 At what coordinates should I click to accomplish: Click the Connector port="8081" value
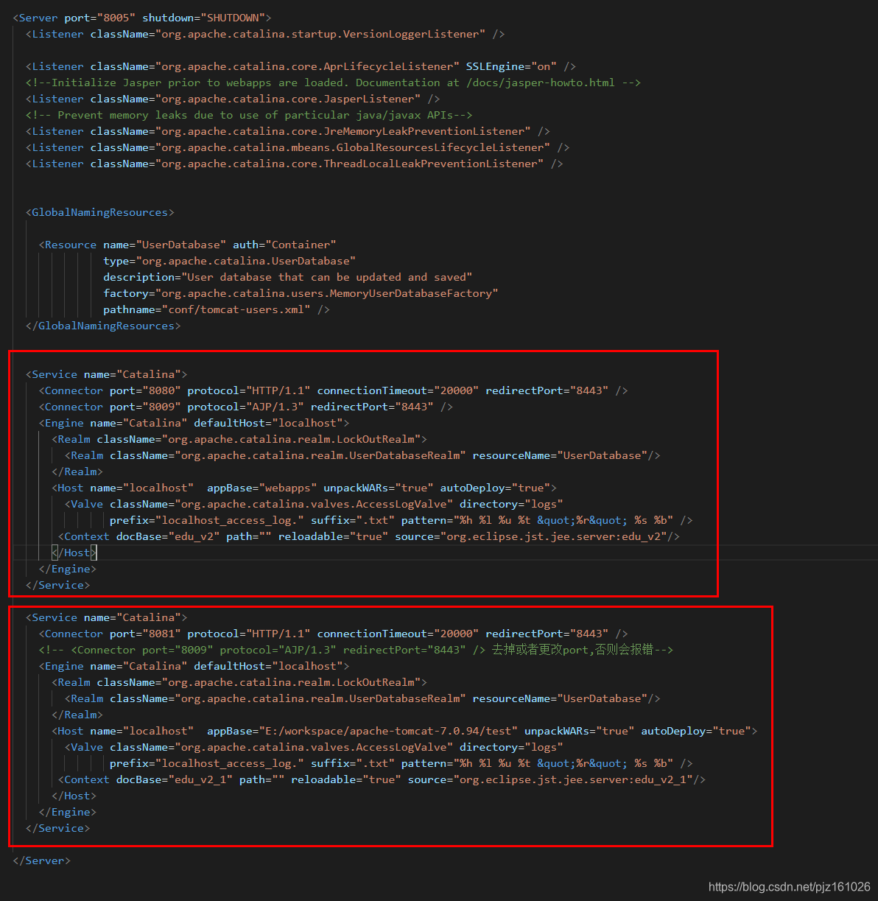[x=161, y=634]
